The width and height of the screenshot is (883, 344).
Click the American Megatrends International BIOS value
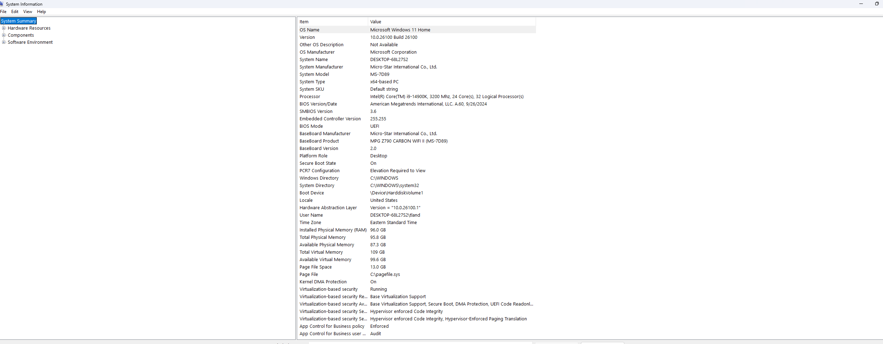[x=429, y=104]
